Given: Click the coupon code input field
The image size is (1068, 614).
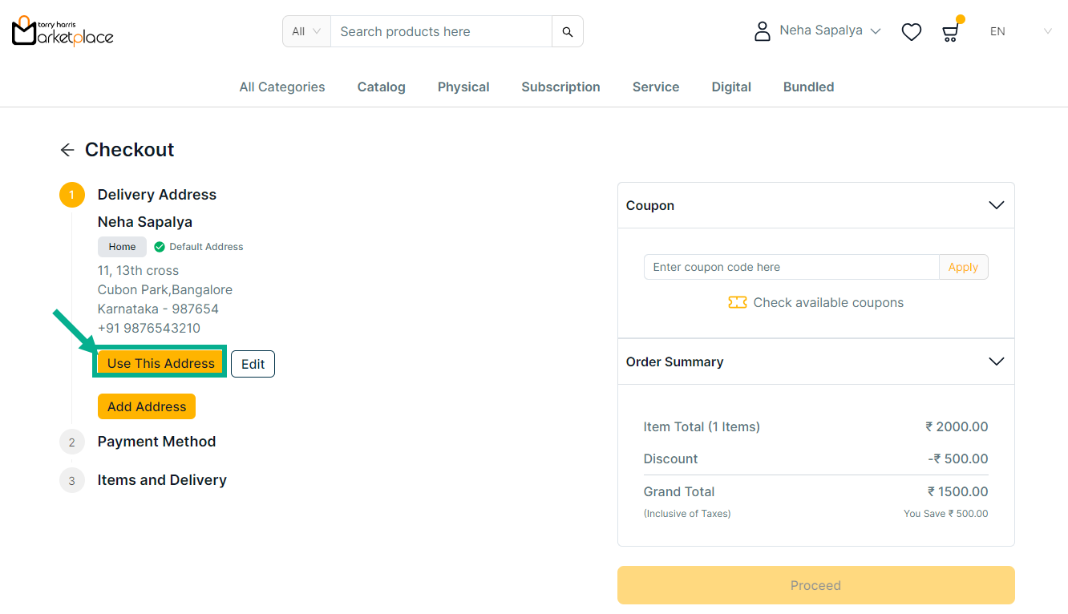Looking at the screenshot, I should (x=791, y=267).
